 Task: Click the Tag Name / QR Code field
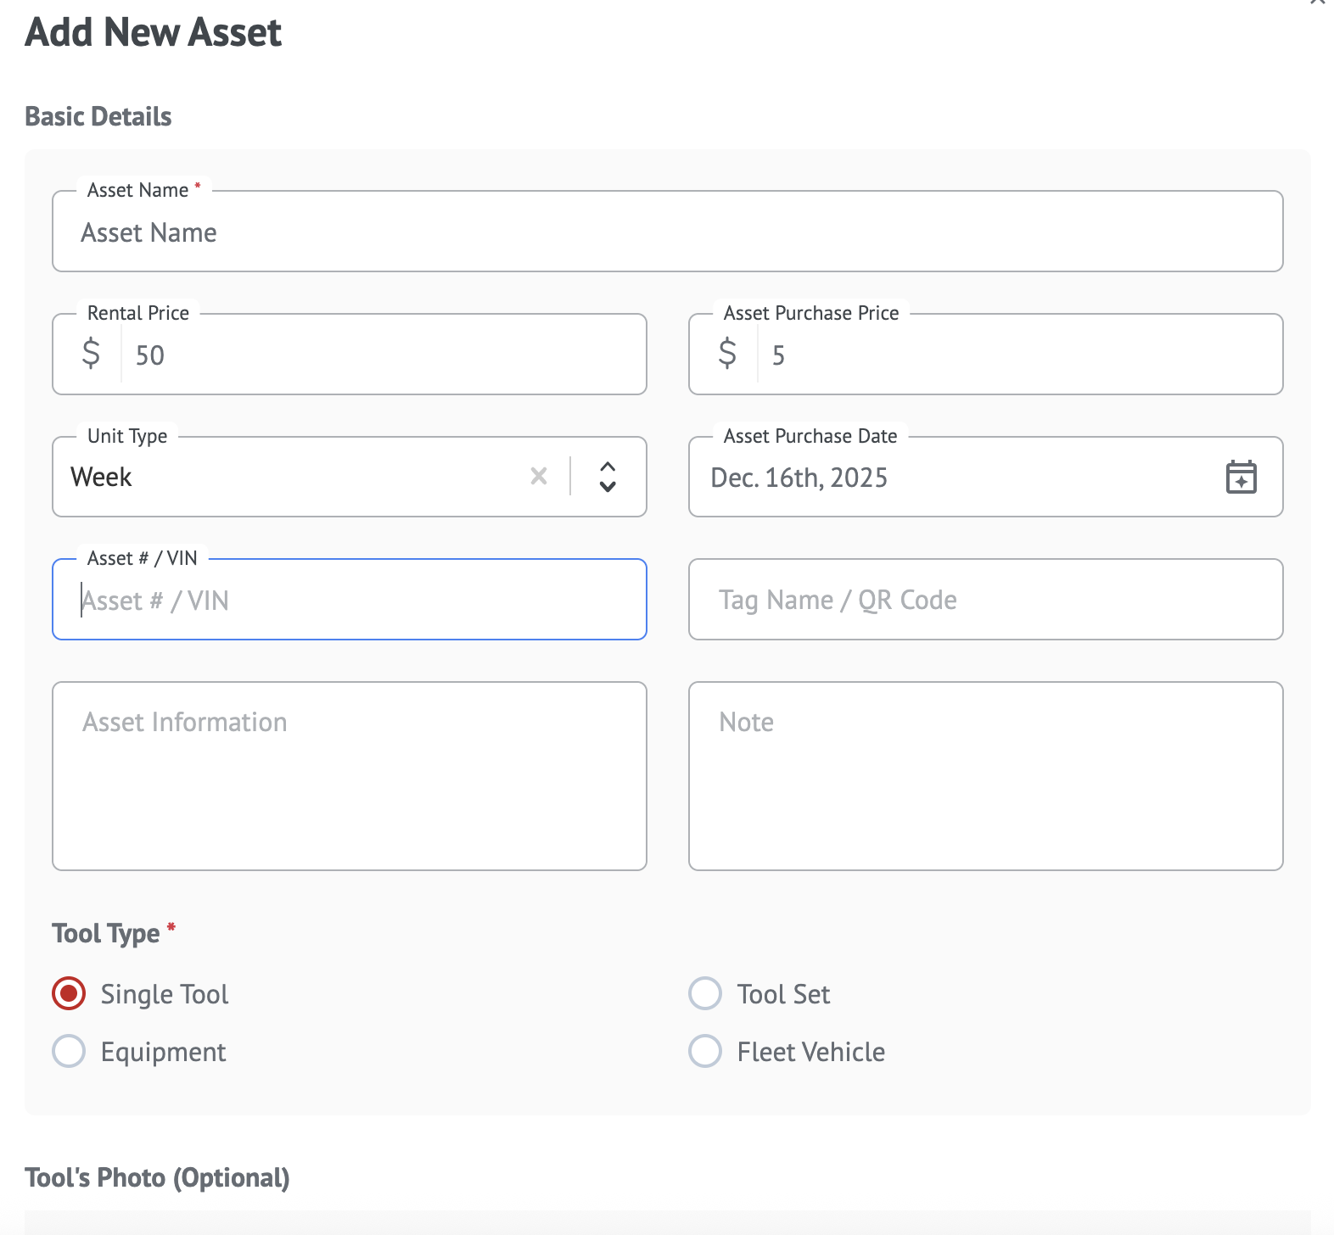(985, 600)
